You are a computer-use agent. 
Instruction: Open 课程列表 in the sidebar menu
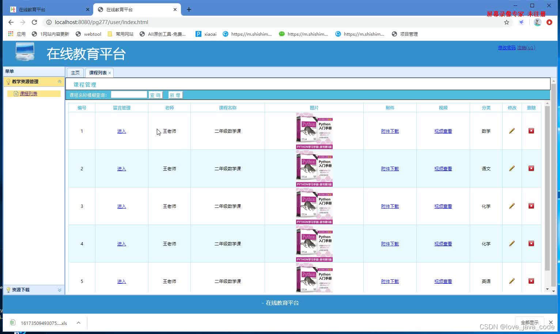[x=29, y=94]
